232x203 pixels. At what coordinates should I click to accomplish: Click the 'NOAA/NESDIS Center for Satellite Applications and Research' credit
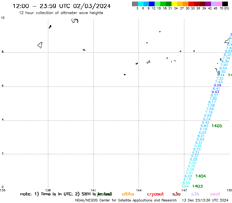(x=126, y=200)
